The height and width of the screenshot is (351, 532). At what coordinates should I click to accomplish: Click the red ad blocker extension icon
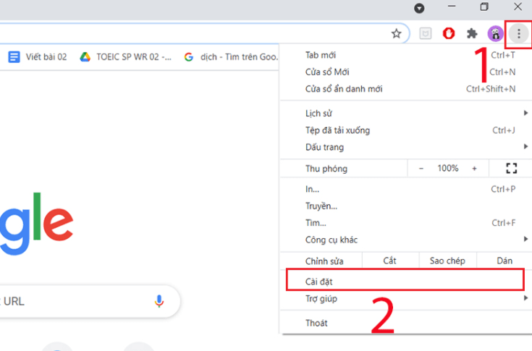[x=449, y=33]
